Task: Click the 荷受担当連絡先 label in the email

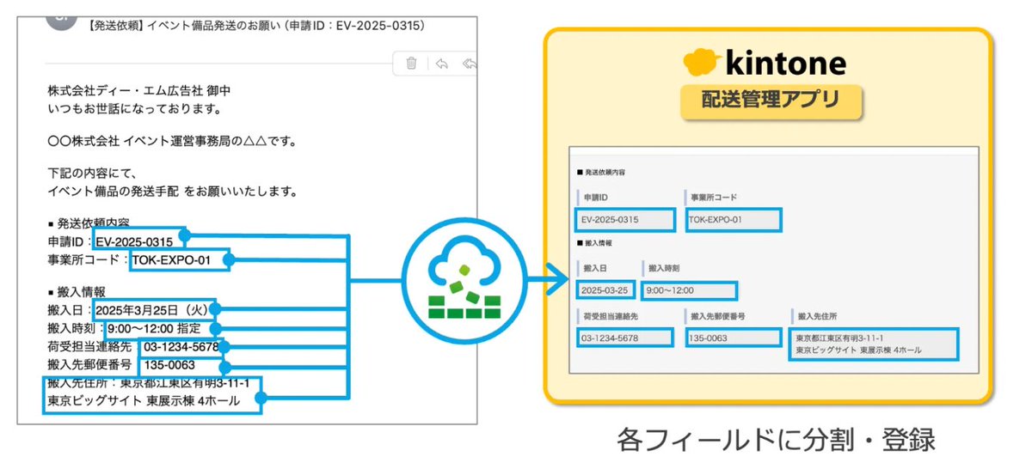Action: tap(90, 347)
